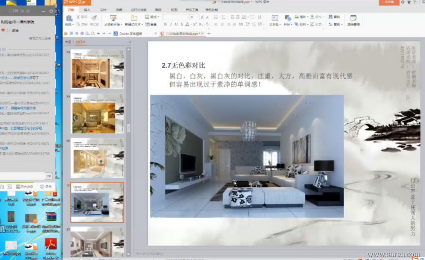Select the Format Painter brush icon
The width and height of the screenshot is (425, 260).
(x=94, y=17)
